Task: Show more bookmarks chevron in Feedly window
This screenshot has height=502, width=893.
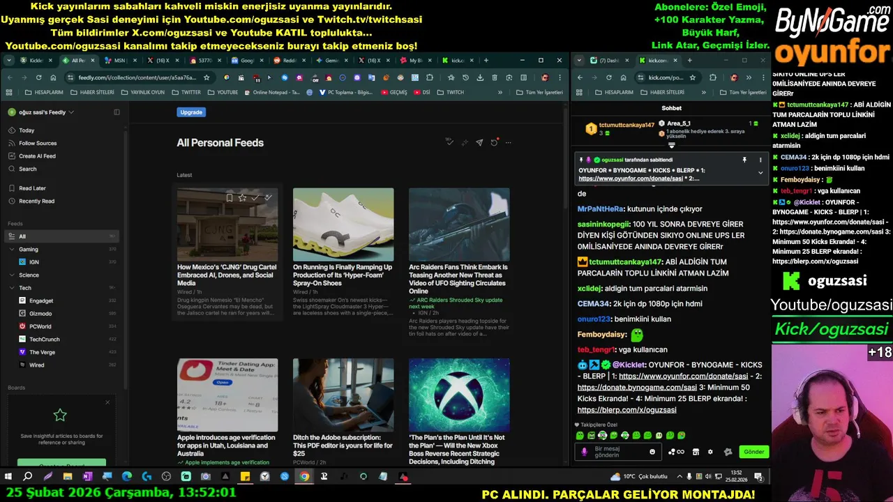Action: (x=500, y=92)
